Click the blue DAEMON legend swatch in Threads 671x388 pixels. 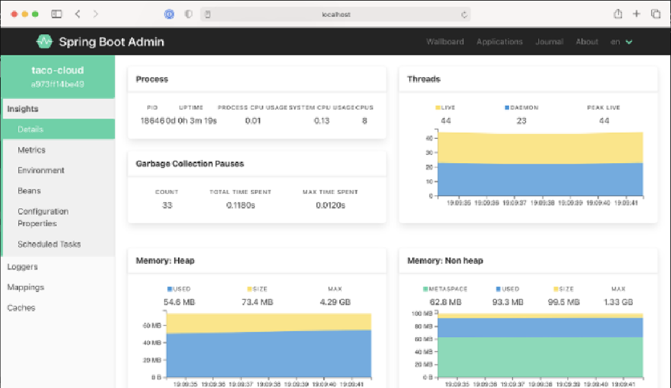point(507,108)
